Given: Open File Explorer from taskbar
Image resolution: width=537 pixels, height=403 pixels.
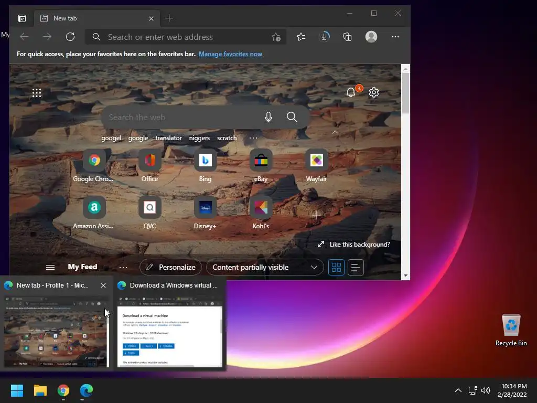Looking at the screenshot, I should 40,390.
